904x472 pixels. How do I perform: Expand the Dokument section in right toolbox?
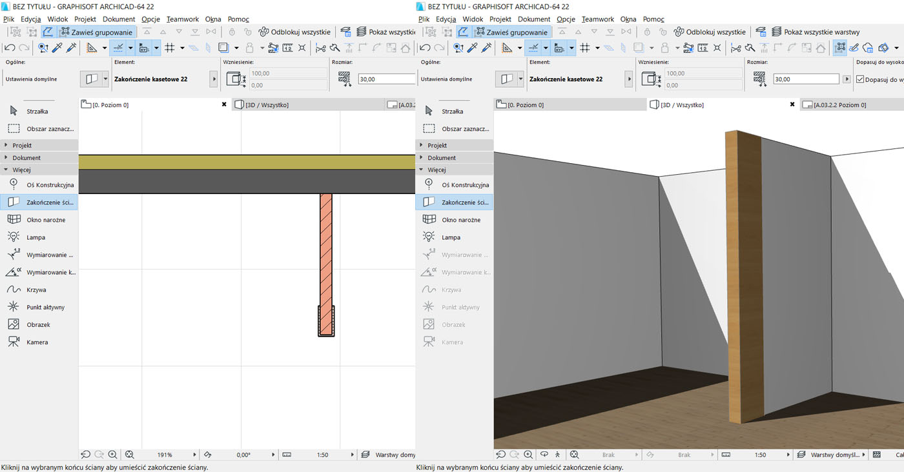[442, 157]
